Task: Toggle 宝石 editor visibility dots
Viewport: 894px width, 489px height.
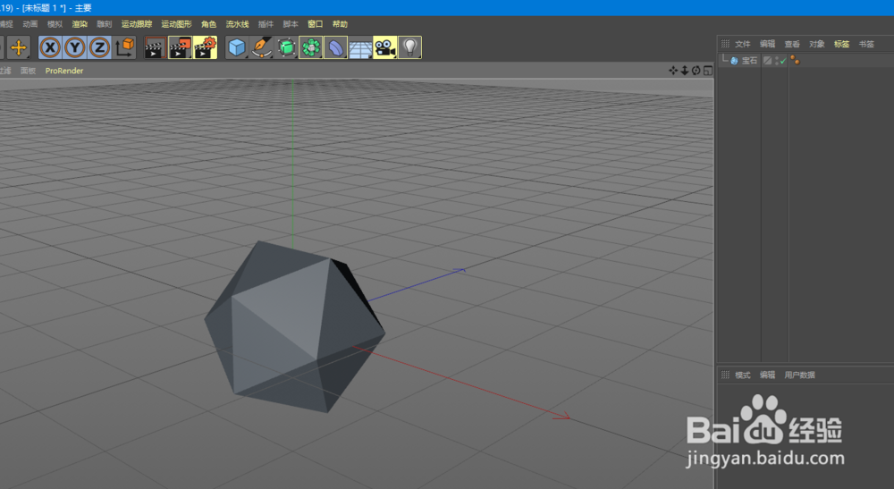Action: click(777, 61)
